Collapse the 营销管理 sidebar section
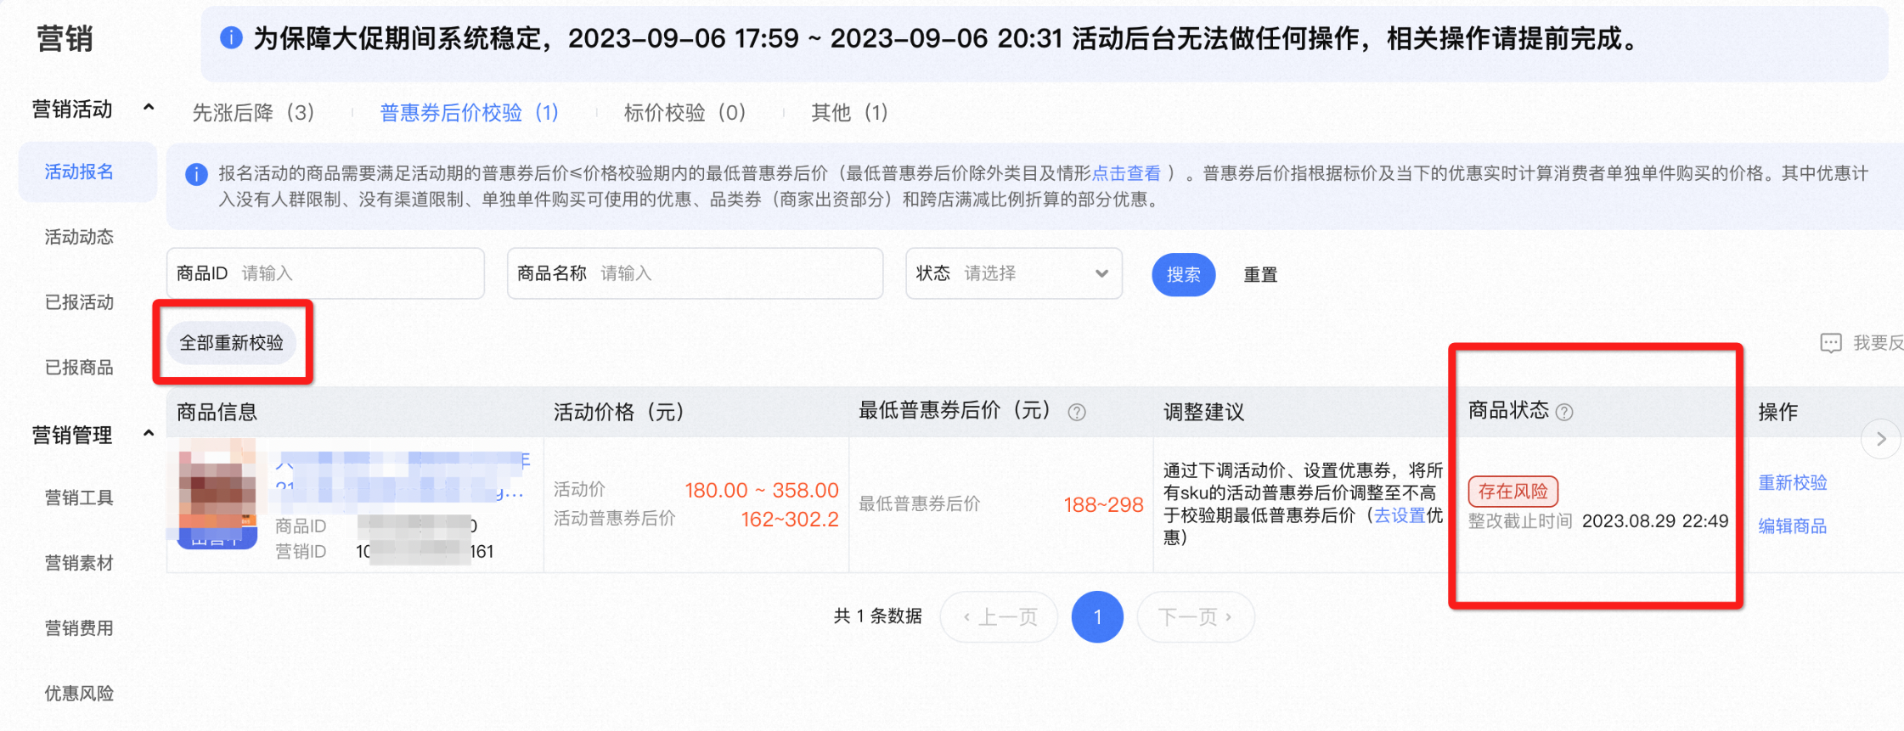Image resolution: width=1904 pixels, height=731 pixels. tap(149, 434)
